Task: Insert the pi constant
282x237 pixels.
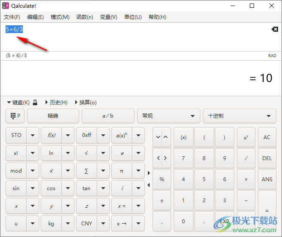Action: [x=122, y=171]
